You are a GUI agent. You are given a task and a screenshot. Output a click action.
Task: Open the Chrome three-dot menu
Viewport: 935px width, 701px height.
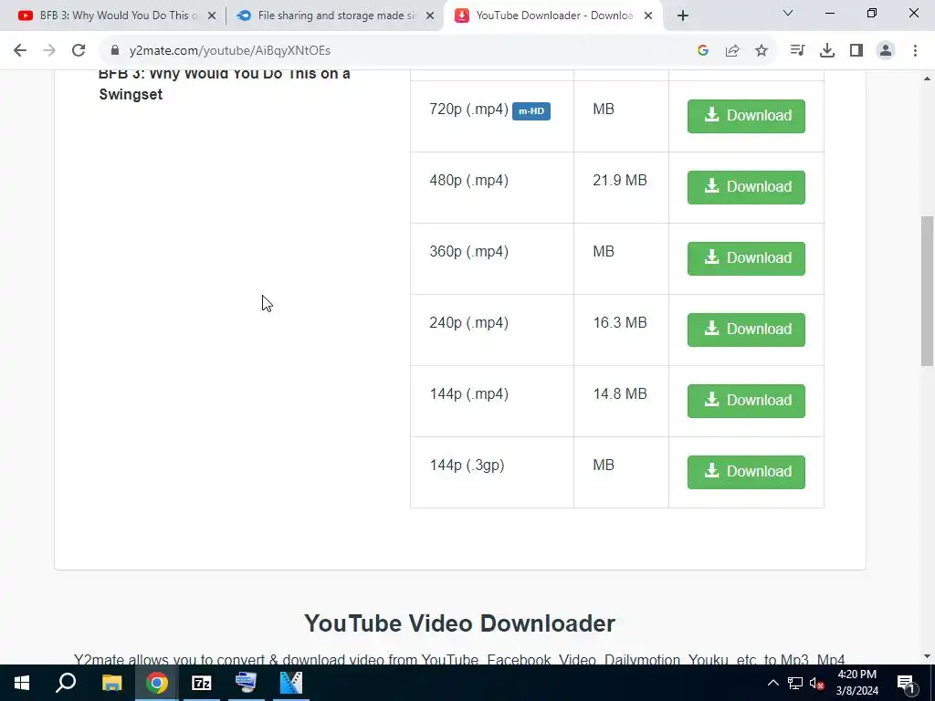click(915, 51)
